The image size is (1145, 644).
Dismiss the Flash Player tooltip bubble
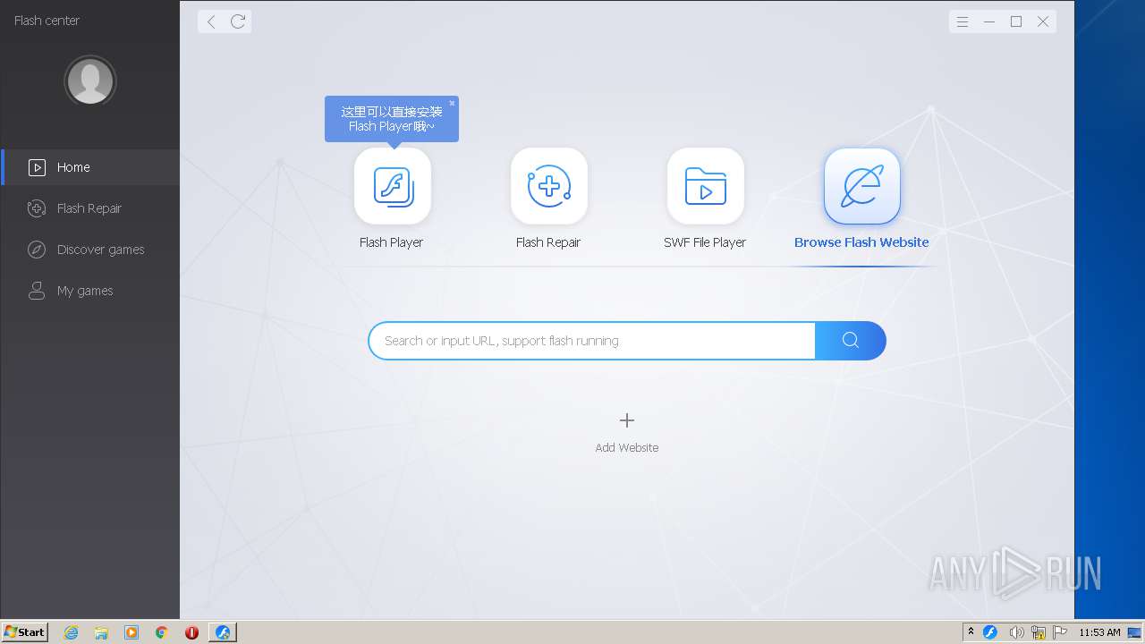point(452,104)
